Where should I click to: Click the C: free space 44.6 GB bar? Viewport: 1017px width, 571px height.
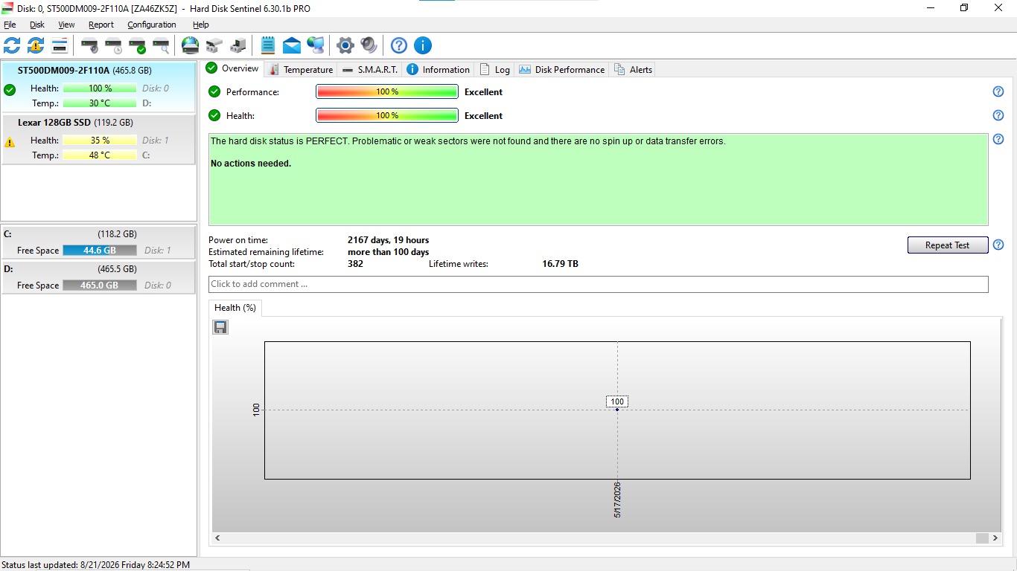(100, 251)
